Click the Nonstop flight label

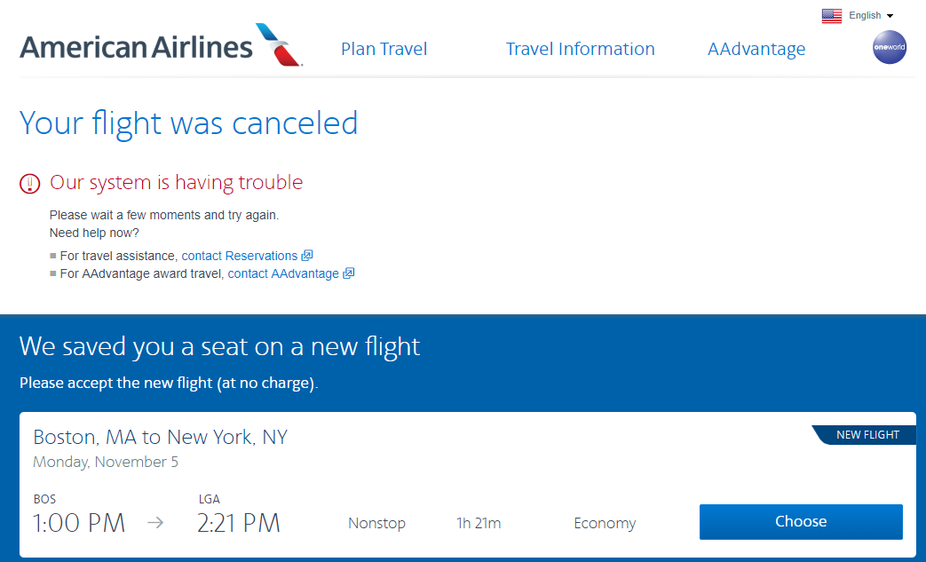click(x=376, y=523)
